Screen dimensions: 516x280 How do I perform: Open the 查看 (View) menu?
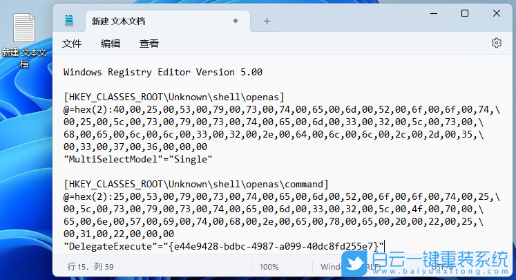149,44
